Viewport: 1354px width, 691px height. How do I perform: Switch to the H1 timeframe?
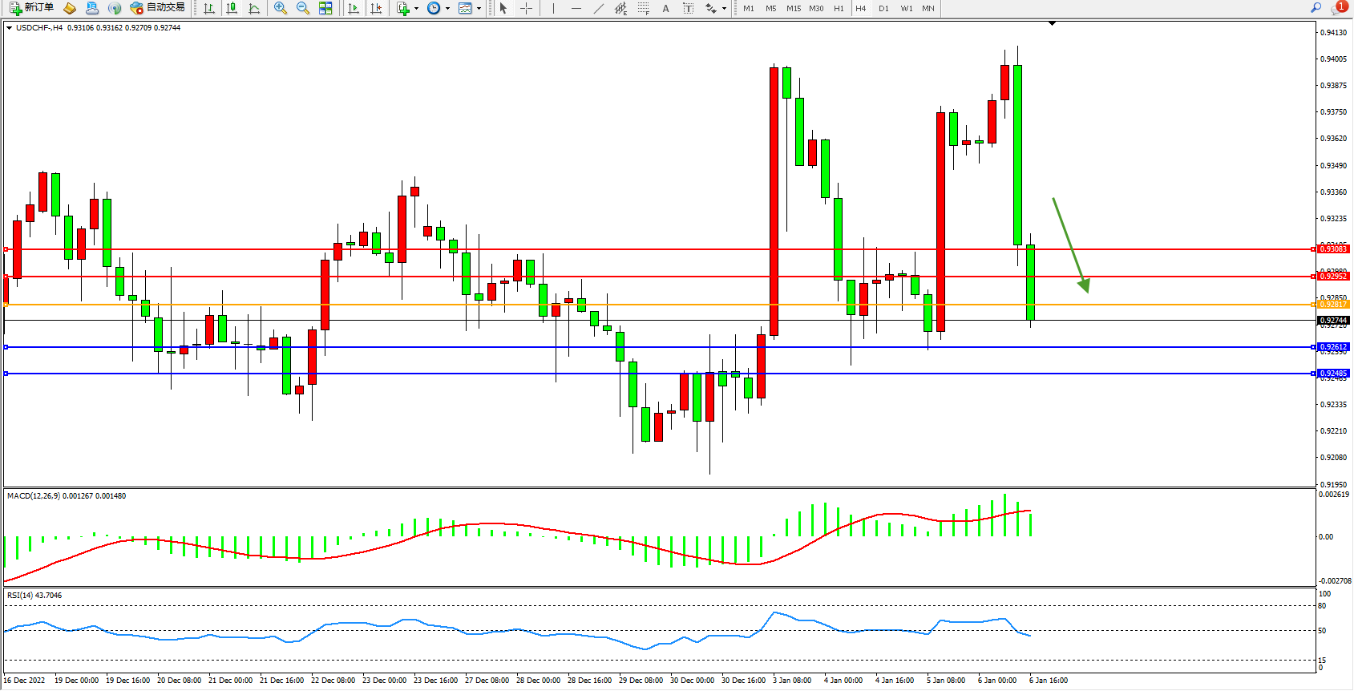[839, 8]
